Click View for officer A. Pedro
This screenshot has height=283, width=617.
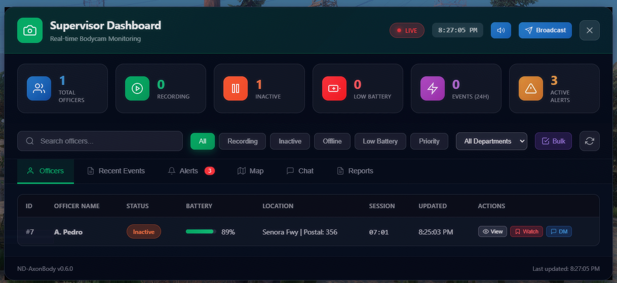click(492, 231)
